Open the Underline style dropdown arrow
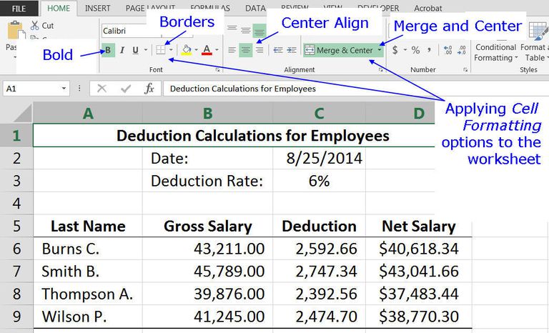This screenshot has width=549, height=333. pyautogui.click(x=146, y=50)
